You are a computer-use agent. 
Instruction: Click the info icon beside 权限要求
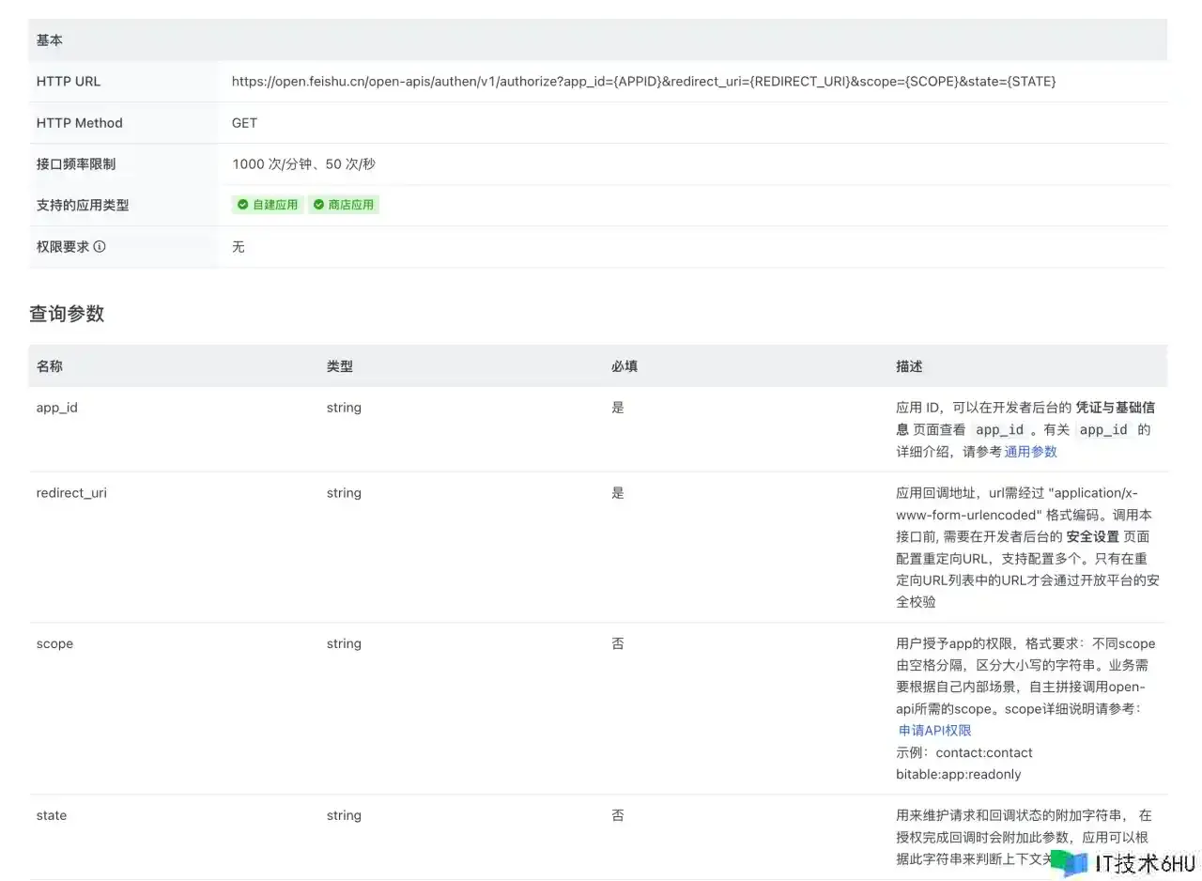[100, 247]
